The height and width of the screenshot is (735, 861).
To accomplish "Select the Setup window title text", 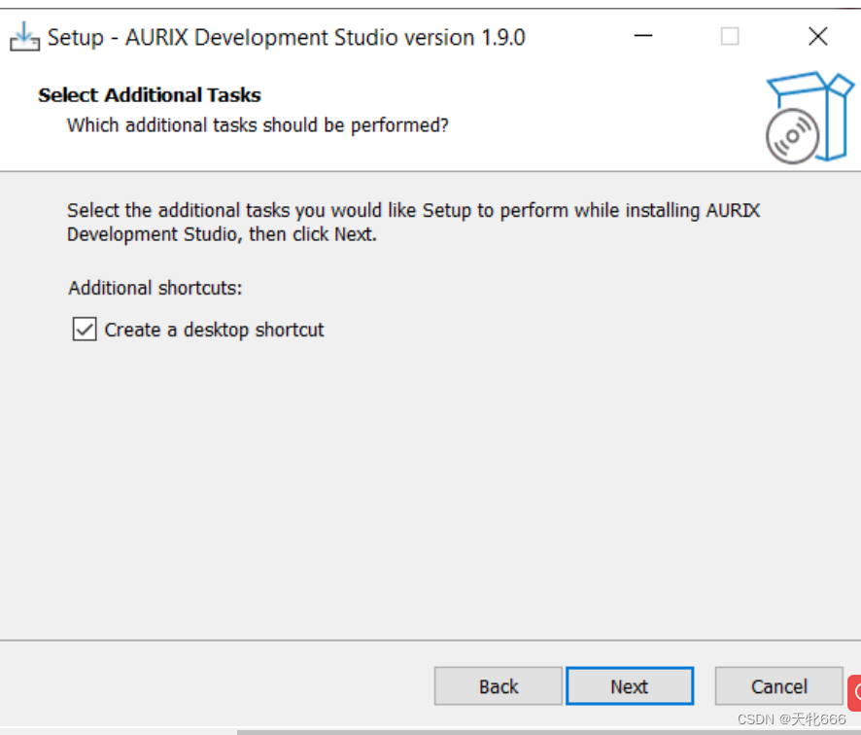I will coord(282,36).
